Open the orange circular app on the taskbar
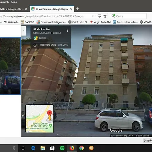This screenshot has width=152, height=152. (91, 148)
